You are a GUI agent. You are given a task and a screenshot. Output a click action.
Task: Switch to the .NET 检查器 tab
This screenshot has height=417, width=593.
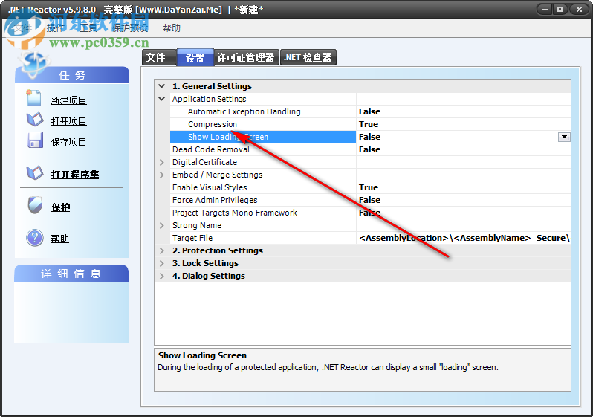point(308,57)
